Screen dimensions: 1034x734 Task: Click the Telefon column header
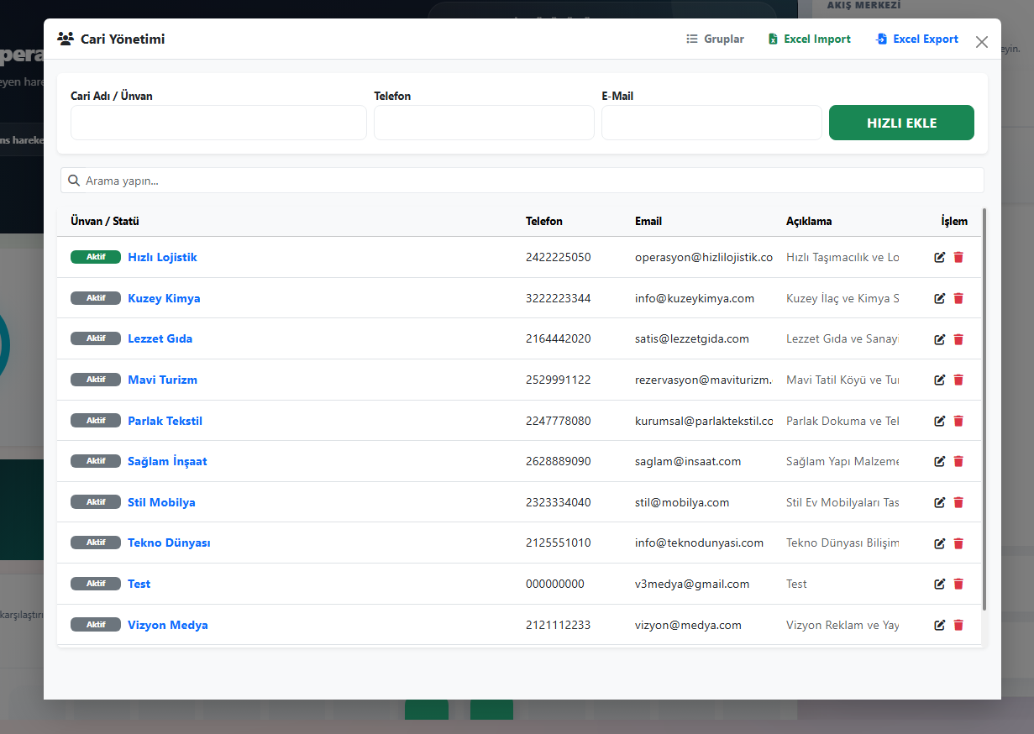pyautogui.click(x=544, y=222)
